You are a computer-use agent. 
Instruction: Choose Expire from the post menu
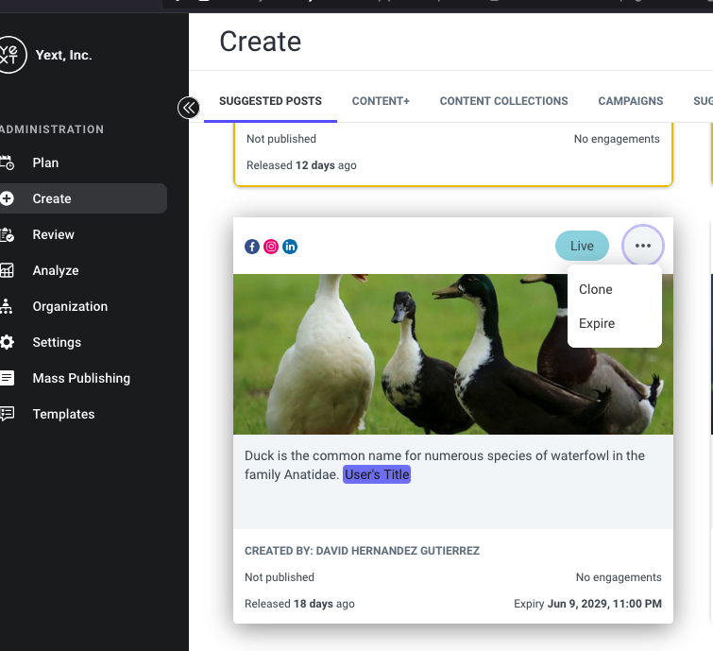click(597, 323)
